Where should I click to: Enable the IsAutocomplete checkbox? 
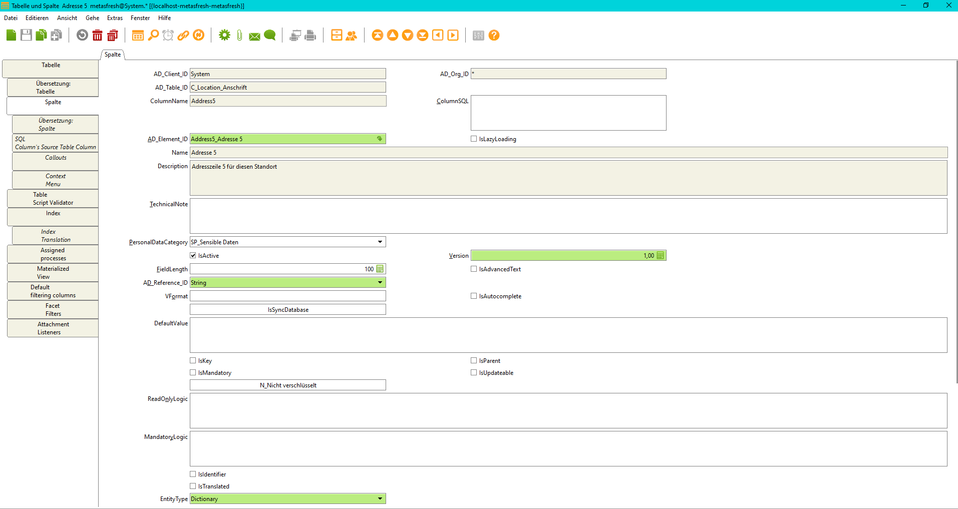pyautogui.click(x=474, y=296)
